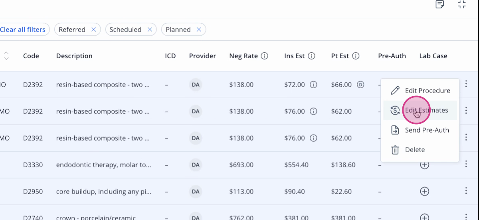Open more options for D3330 row

pos(466,164)
